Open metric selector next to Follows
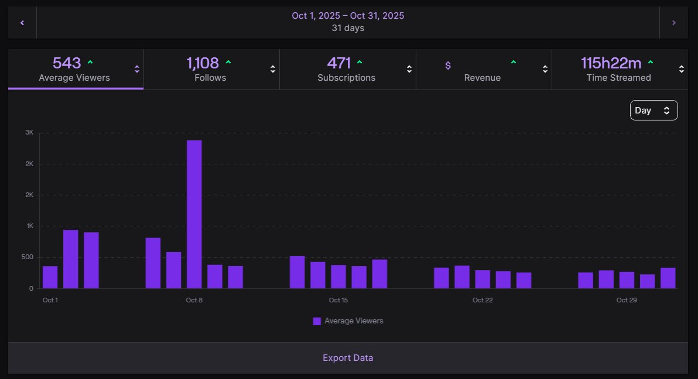Screen dimensions: 698x379 [x=273, y=69]
